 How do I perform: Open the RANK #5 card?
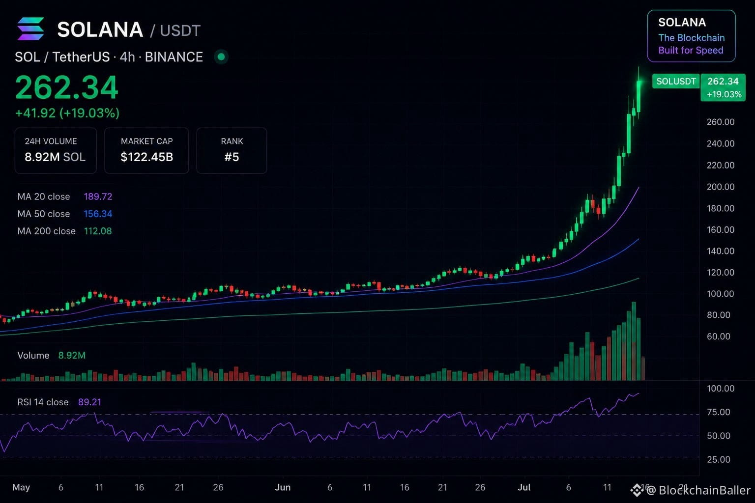tap(232, 150)
